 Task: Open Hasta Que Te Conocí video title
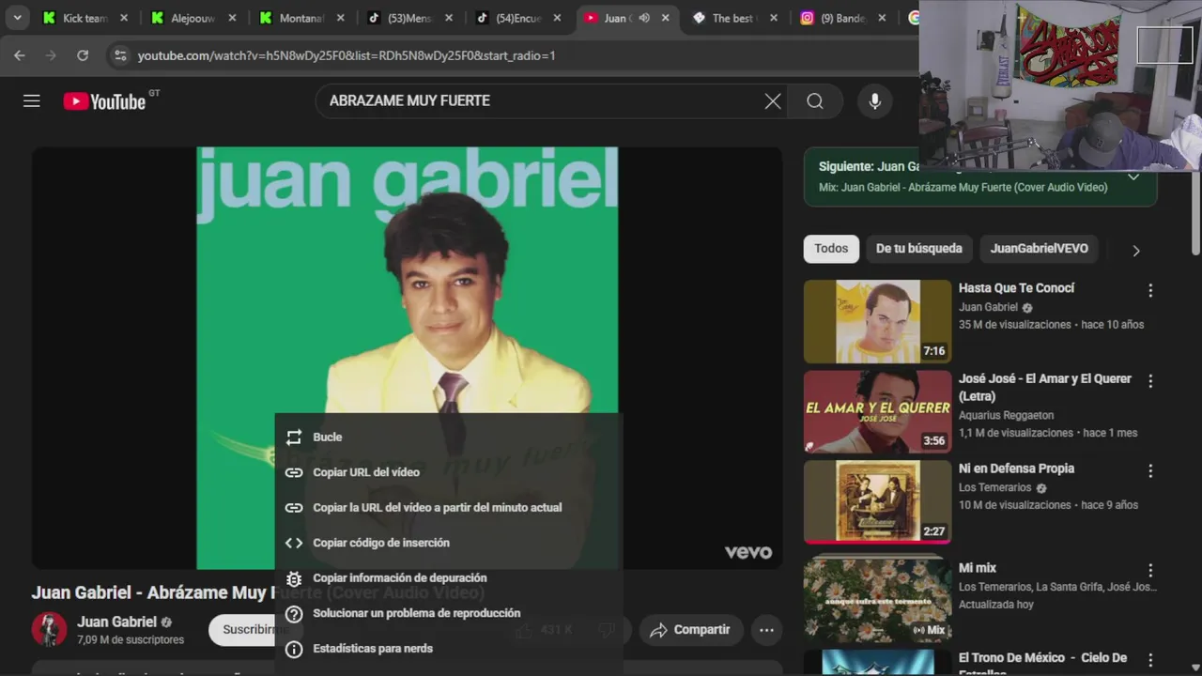(x=1016, y=288)
